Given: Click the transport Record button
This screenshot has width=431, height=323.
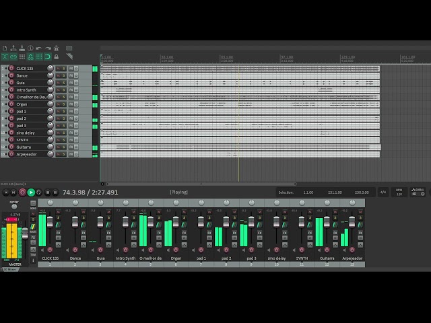Looking at the screenshot, I should (22, 192).
